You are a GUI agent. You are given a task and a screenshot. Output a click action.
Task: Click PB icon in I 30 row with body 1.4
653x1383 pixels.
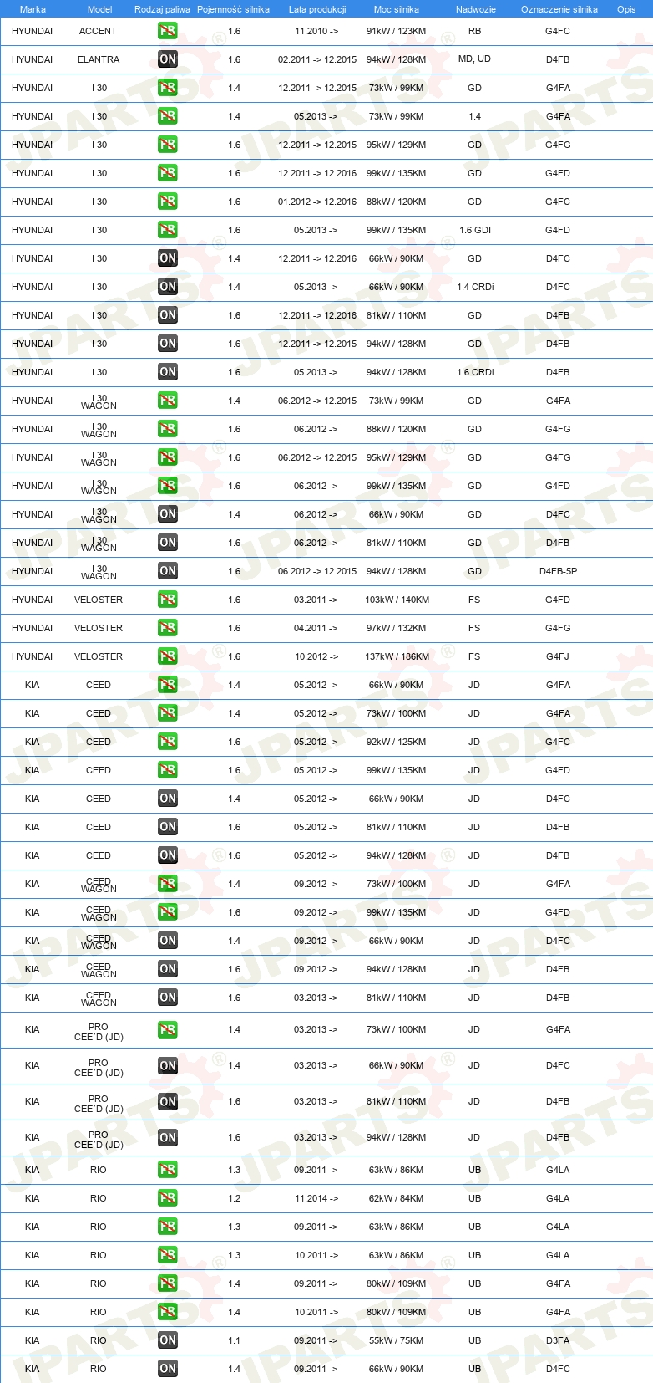point(168,116)
